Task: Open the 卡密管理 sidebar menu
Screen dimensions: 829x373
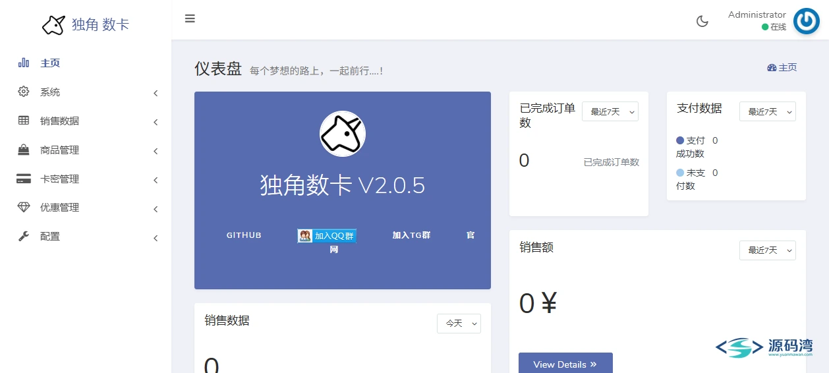Action: click(86, 179)
